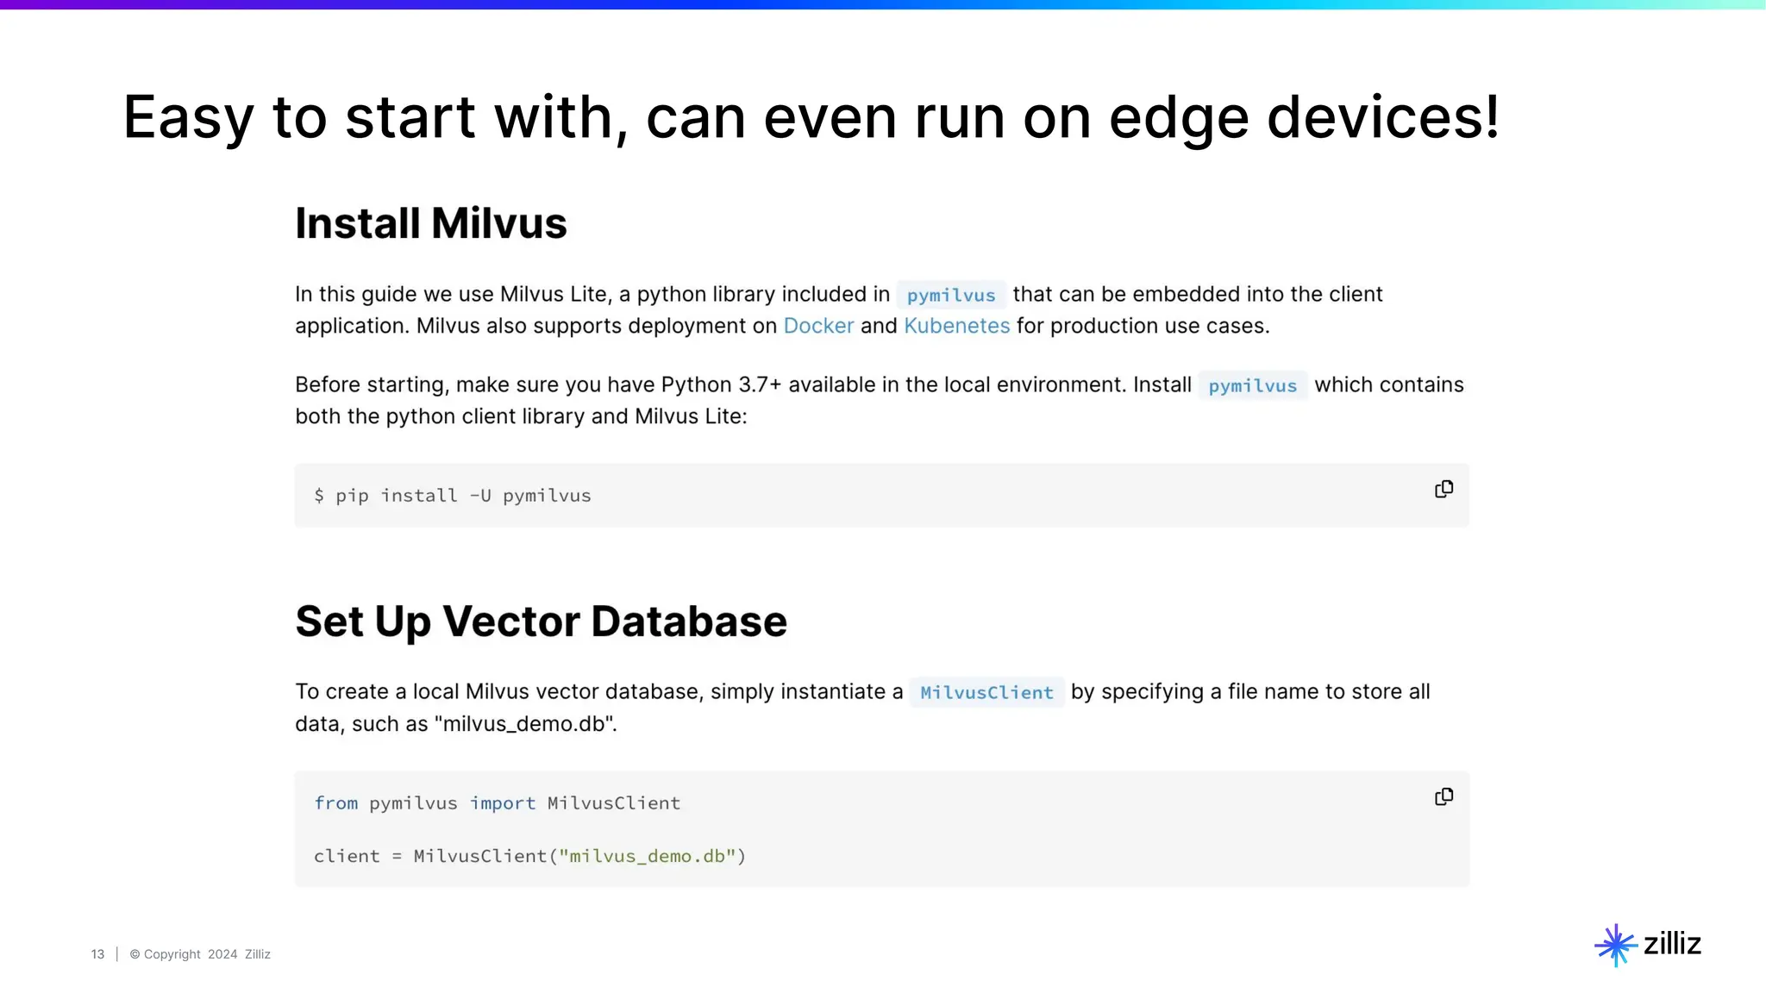1766x993 pixels.
Task: Click the Zilliz star logo icon
Action: (x=1615, y=946)
